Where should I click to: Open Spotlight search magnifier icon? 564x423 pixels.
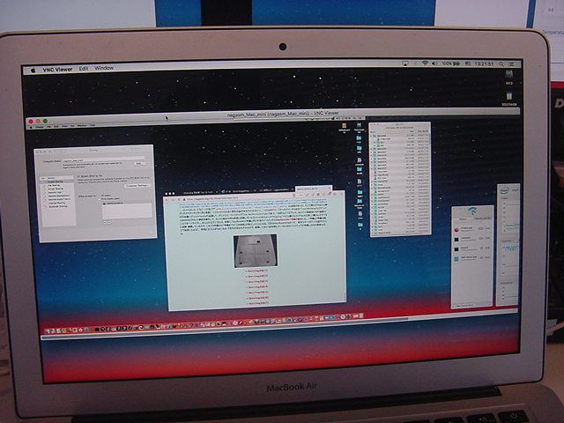(501, 64)
